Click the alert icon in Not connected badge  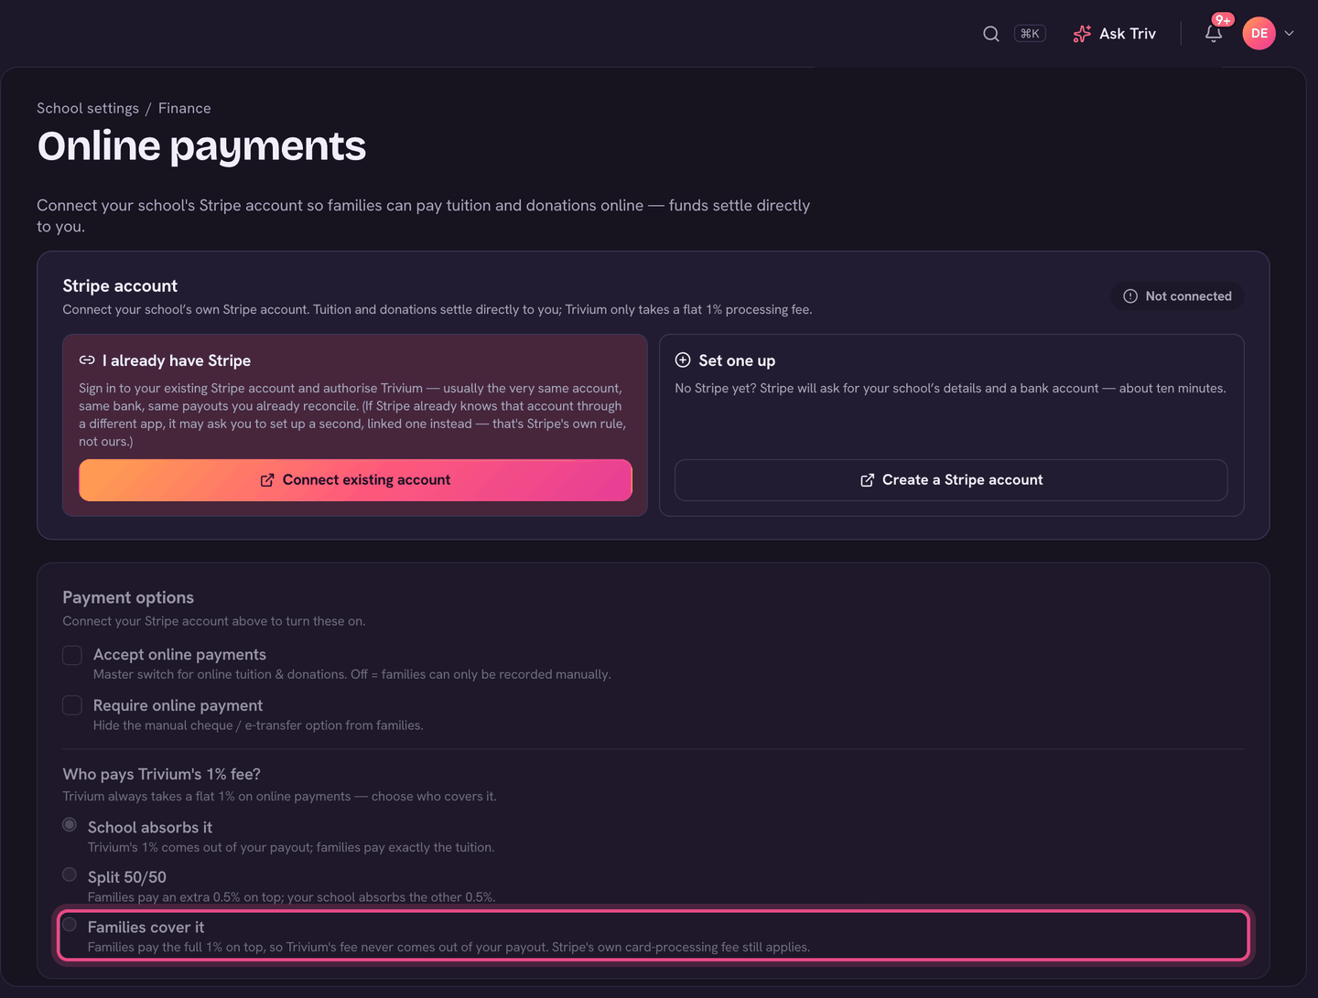click(x=1130, y=296)
